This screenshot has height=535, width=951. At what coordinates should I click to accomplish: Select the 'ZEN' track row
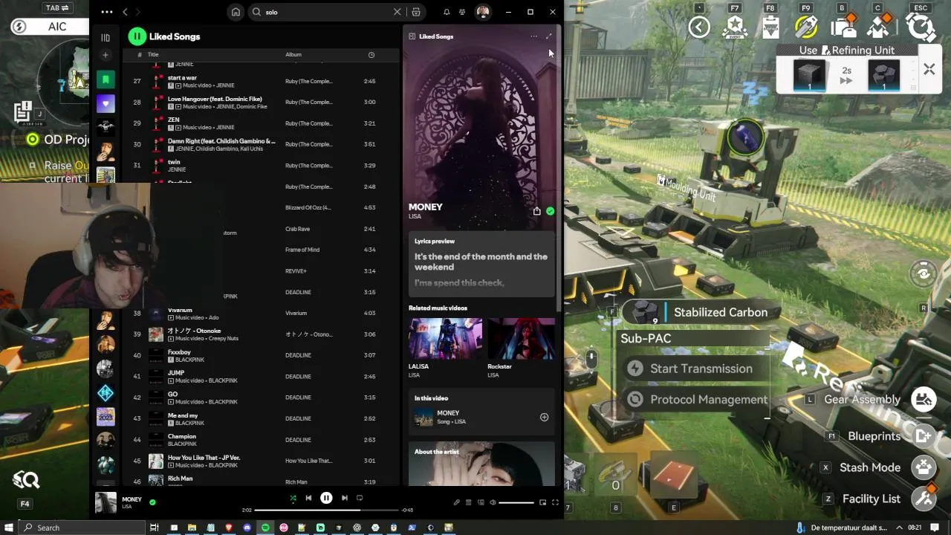coord(260,123)
